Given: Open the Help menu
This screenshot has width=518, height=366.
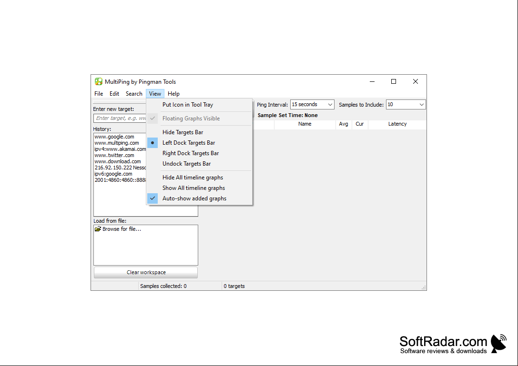Looking at the screenshot, I should (x=173, y=94).
